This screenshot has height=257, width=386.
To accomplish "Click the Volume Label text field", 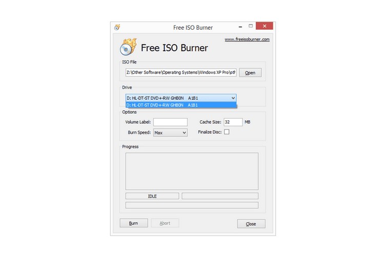I will pyautogui.click(x=170, y=122).
